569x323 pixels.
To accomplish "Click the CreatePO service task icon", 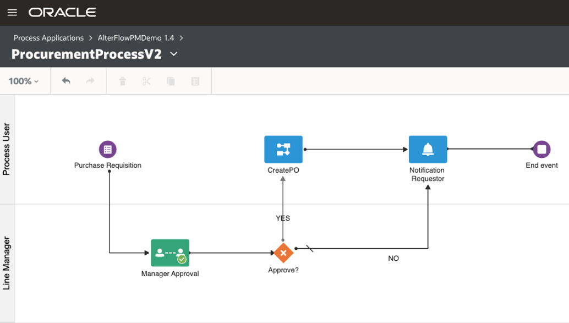I will [283, 149].
